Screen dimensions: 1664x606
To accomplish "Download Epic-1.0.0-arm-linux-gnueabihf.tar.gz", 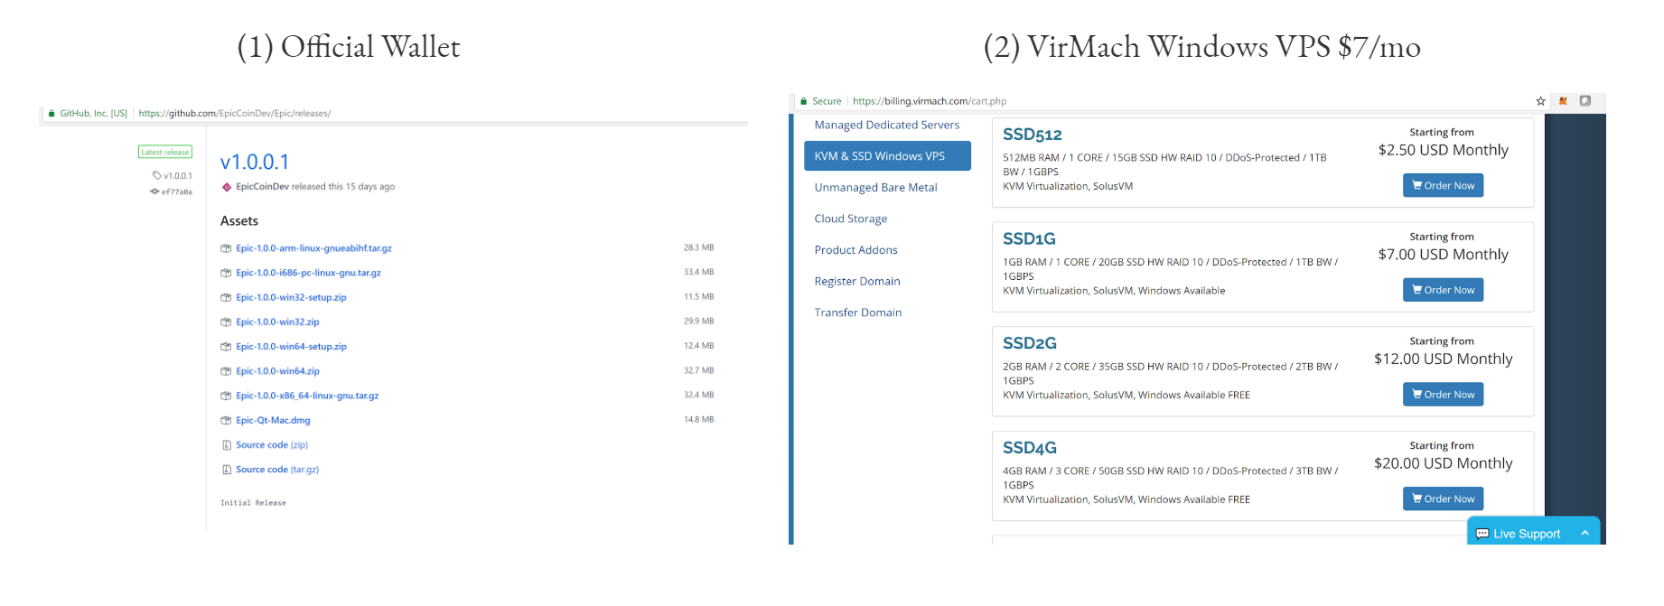I will coord(313,248).
